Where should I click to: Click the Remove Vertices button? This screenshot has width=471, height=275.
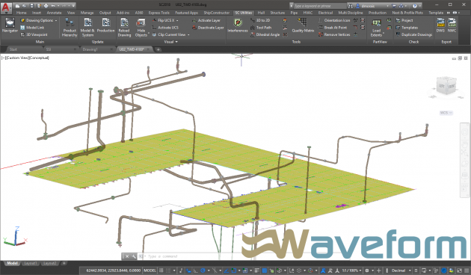coord(334,34)
